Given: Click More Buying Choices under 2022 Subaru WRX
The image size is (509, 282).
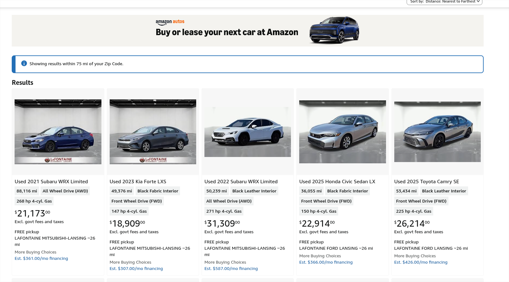Looking at the screenshot, I should pos(225,262).
